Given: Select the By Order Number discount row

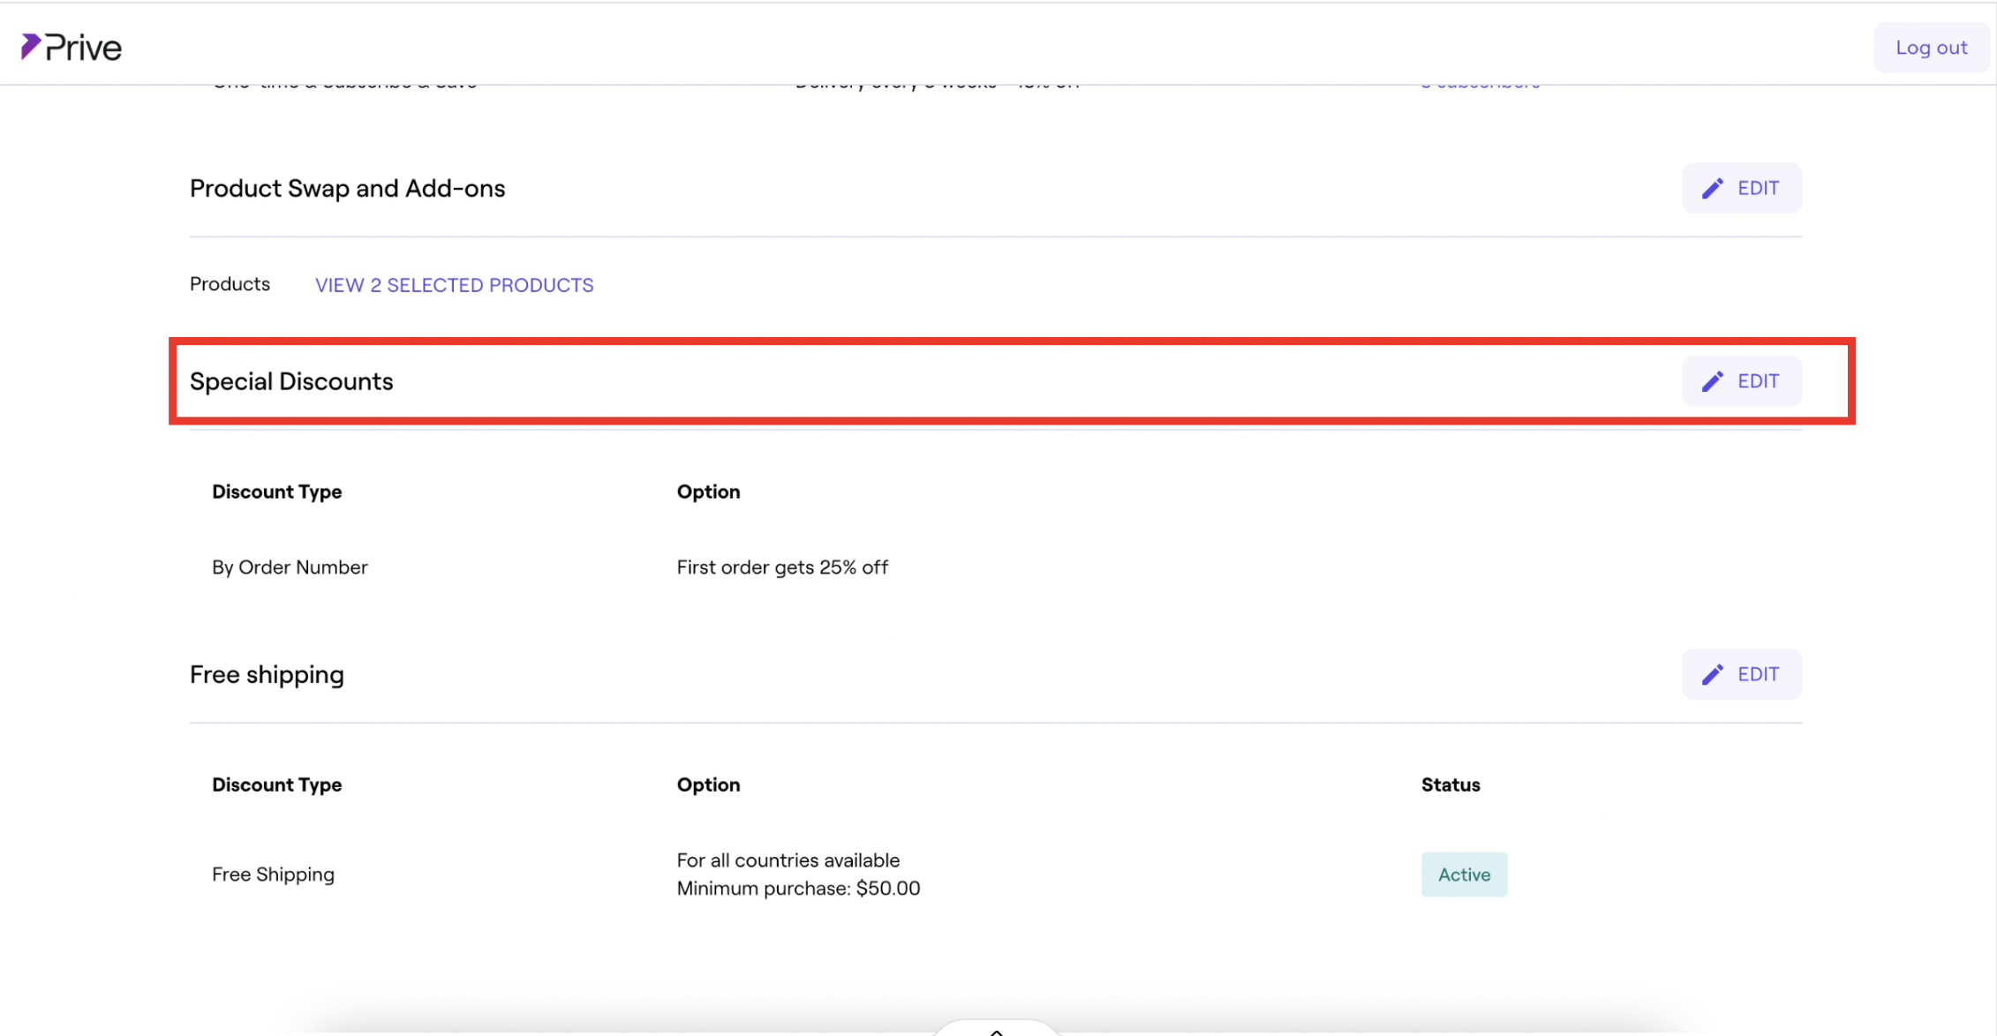Looking at the screenshot, I should click(x=290, y=567).
